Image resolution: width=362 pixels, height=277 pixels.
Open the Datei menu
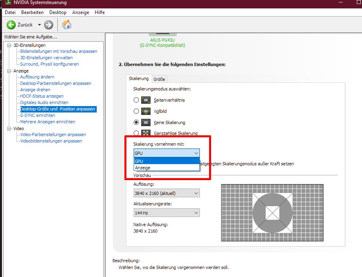point(10,12)
